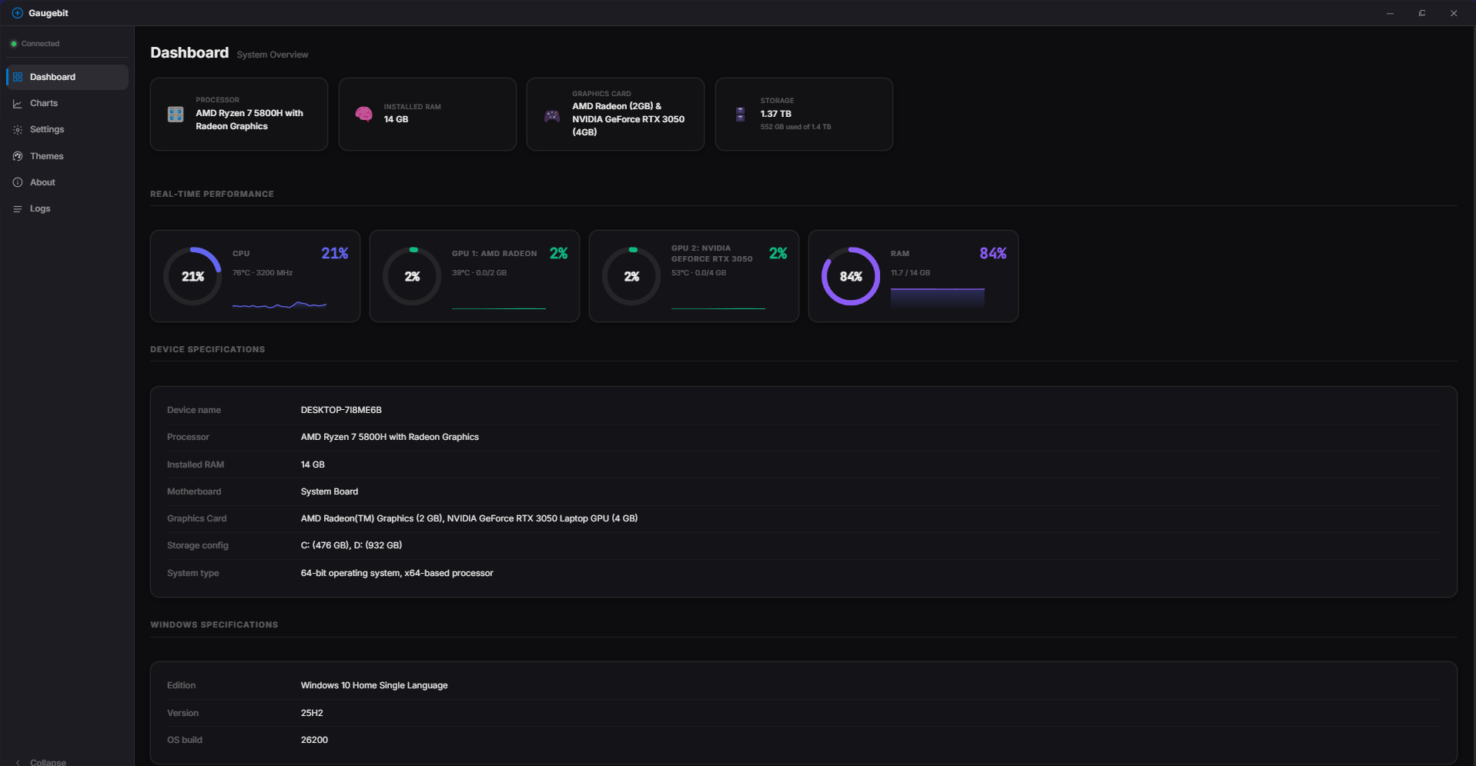Viewport: 1476px width, 766px height.
Task: Click the purple 84% RAM percentage label
Action: 992,253
